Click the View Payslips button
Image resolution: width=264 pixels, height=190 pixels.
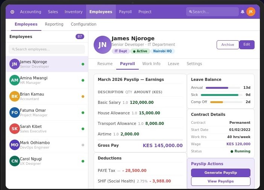(x=220, y=181)
